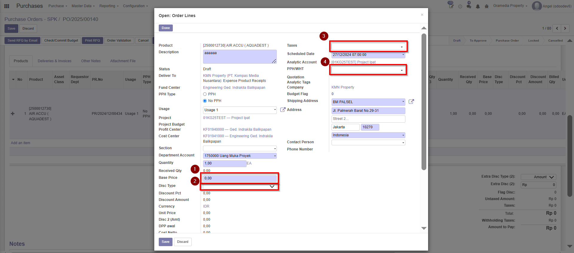Click the Done button in dialog
The height and width of the screenshot is (253, 574).
(166, 28)
